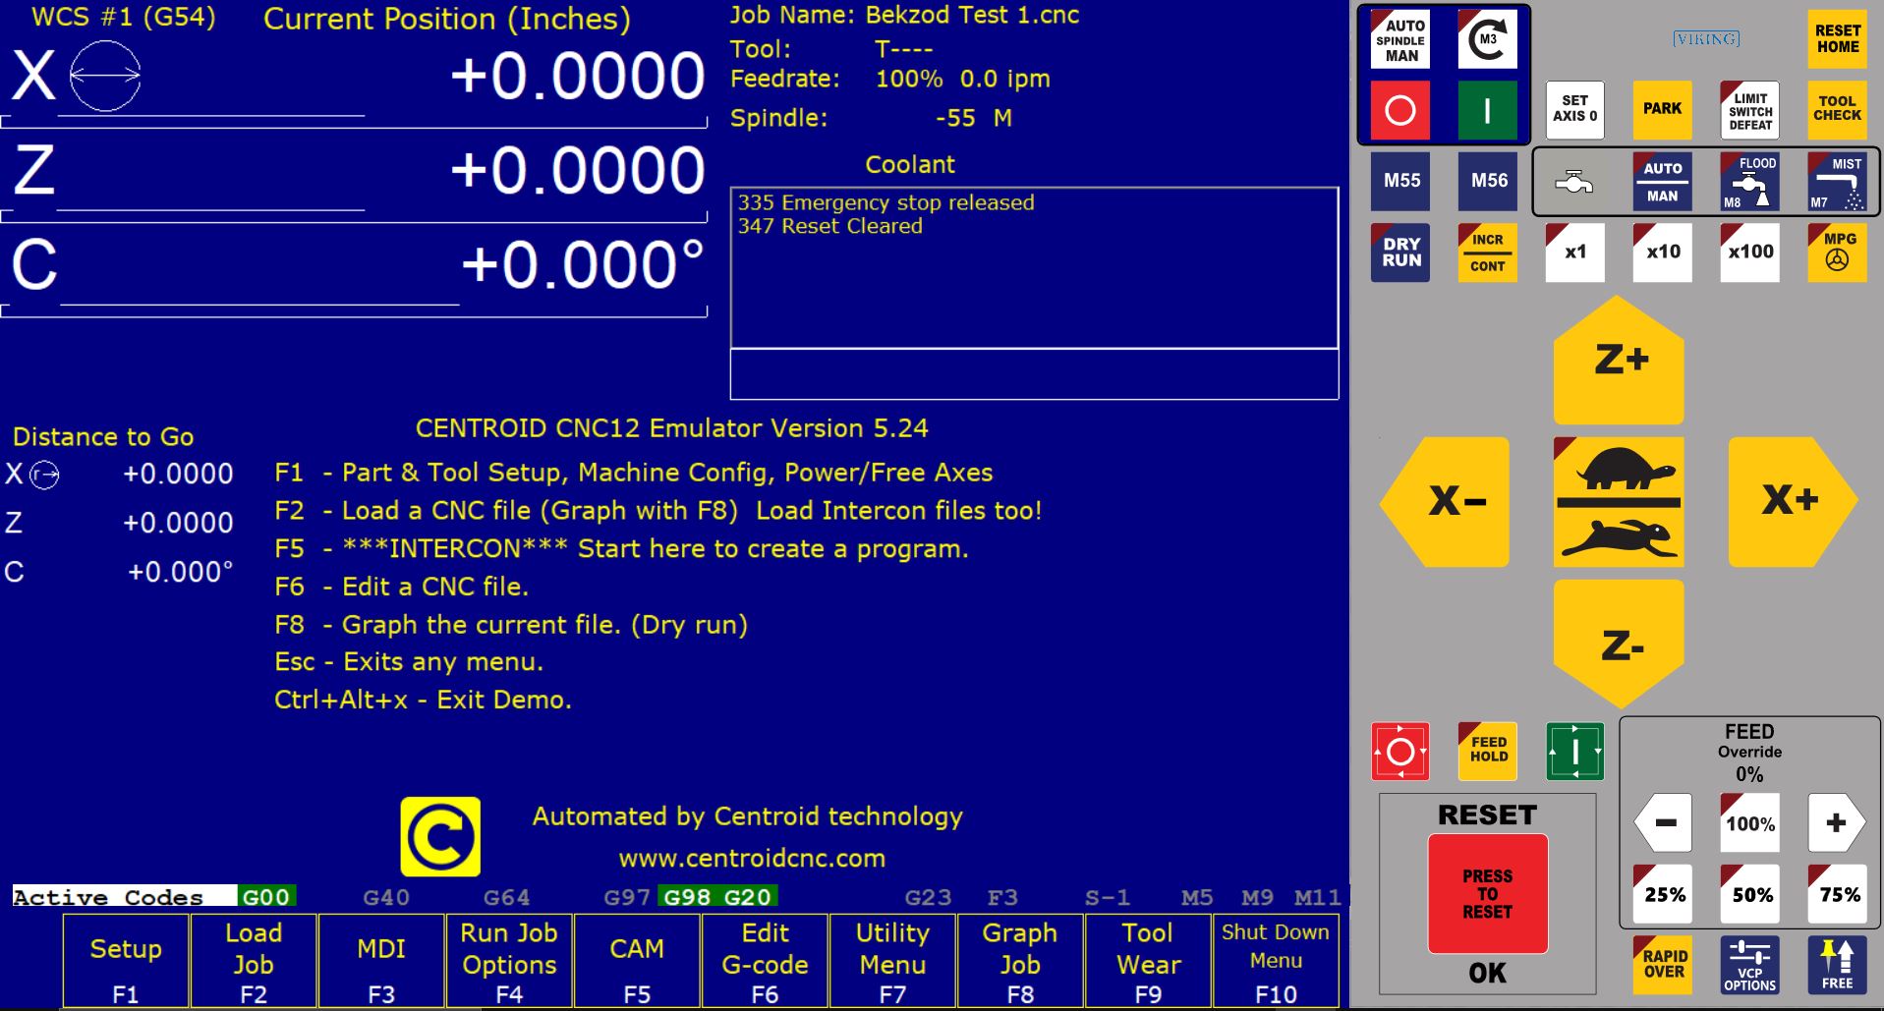Screen dimensions: 1884x1011
Task: Set feed override to 75%
Action: click(1837, 894)
